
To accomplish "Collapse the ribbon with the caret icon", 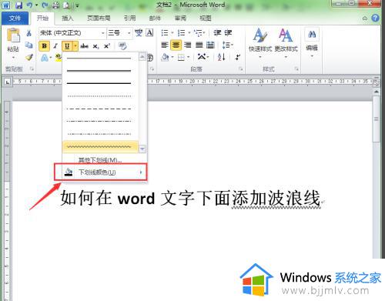I will [x=365, y=18].
